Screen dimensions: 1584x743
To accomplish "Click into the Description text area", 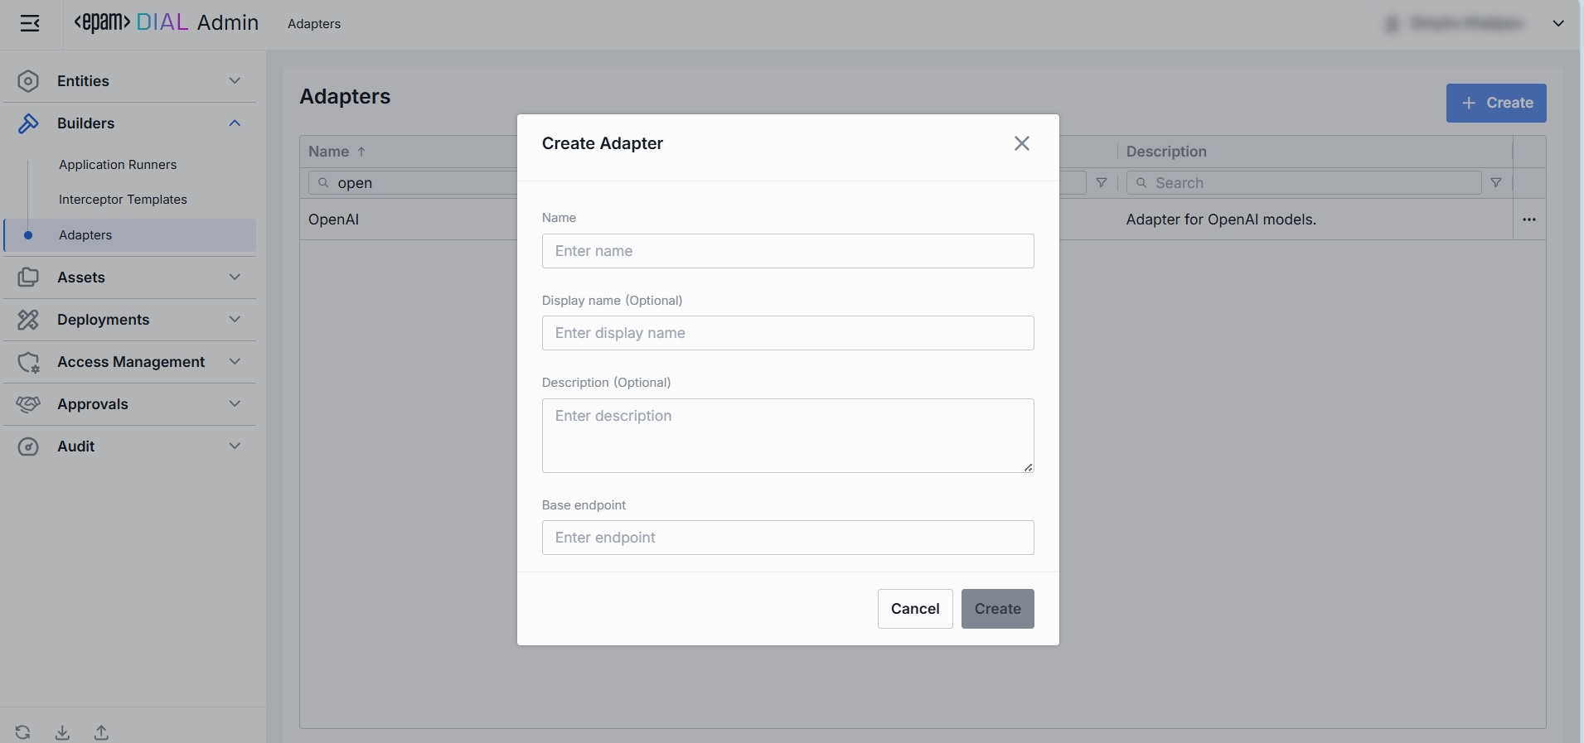I will click(x=787, y=436).
